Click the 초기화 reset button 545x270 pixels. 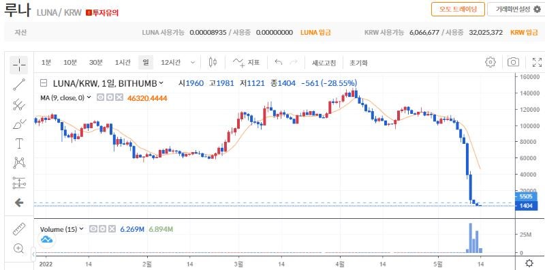tap(358, 63)
